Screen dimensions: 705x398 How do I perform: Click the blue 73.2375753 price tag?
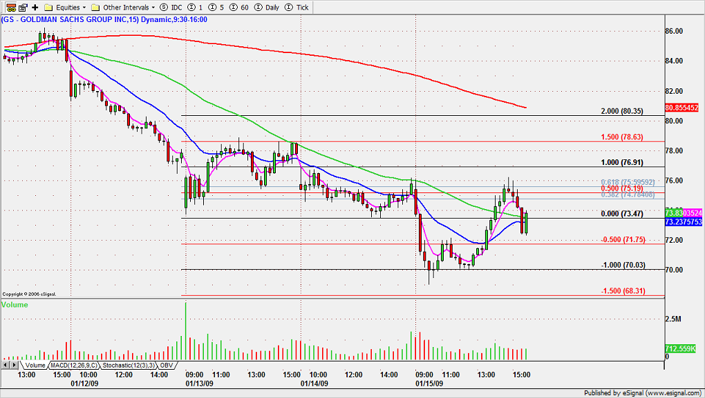pos(684,221)
